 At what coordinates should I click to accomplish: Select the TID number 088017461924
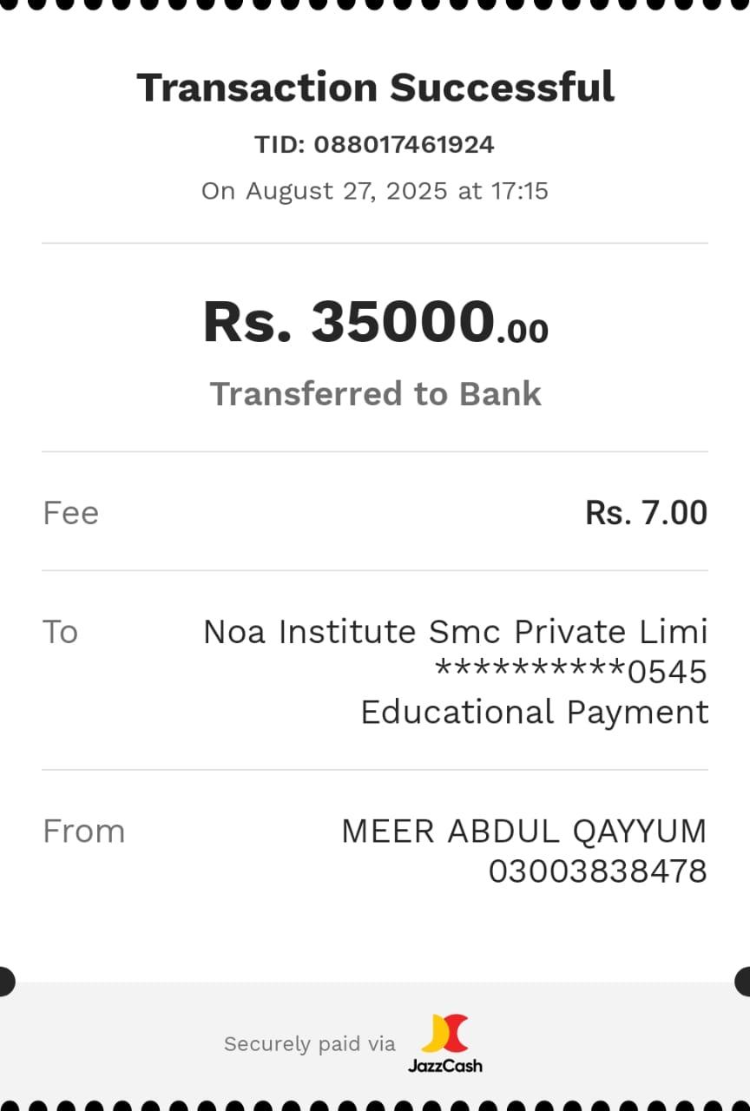[404, 144]
